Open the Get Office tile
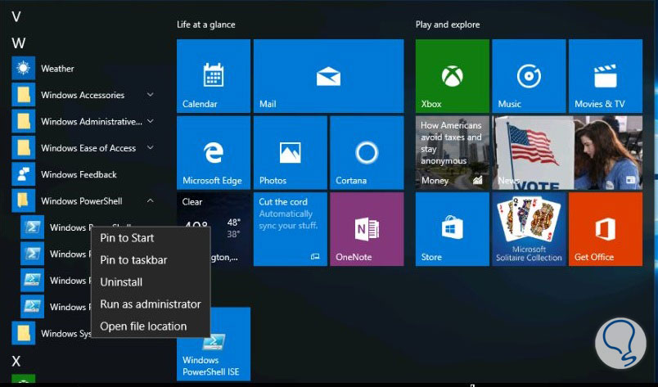The height and width of the screenshot is (387, 658). (x=606, y=229)
